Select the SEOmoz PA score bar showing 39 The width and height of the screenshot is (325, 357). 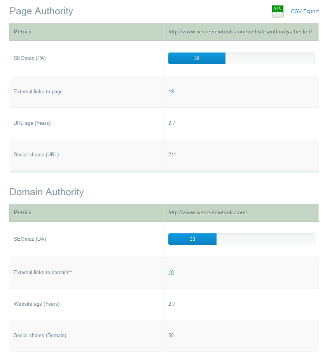[x=196, y=58]
